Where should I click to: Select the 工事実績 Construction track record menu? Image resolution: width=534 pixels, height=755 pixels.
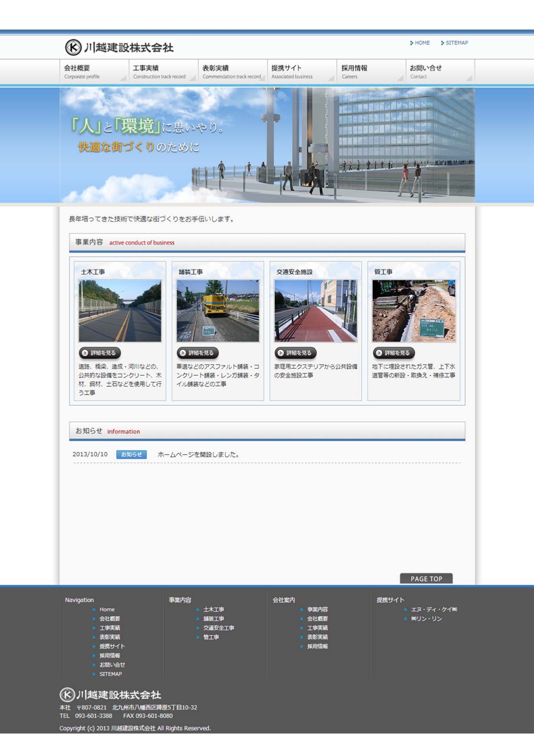click(163, 71)
